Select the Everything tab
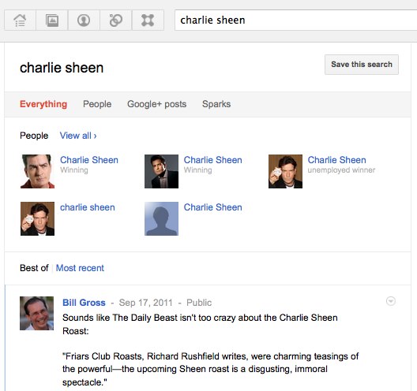 tap(43, 104)
